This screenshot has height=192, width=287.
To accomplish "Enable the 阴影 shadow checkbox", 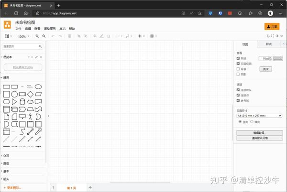I will (x=238, y=74).
